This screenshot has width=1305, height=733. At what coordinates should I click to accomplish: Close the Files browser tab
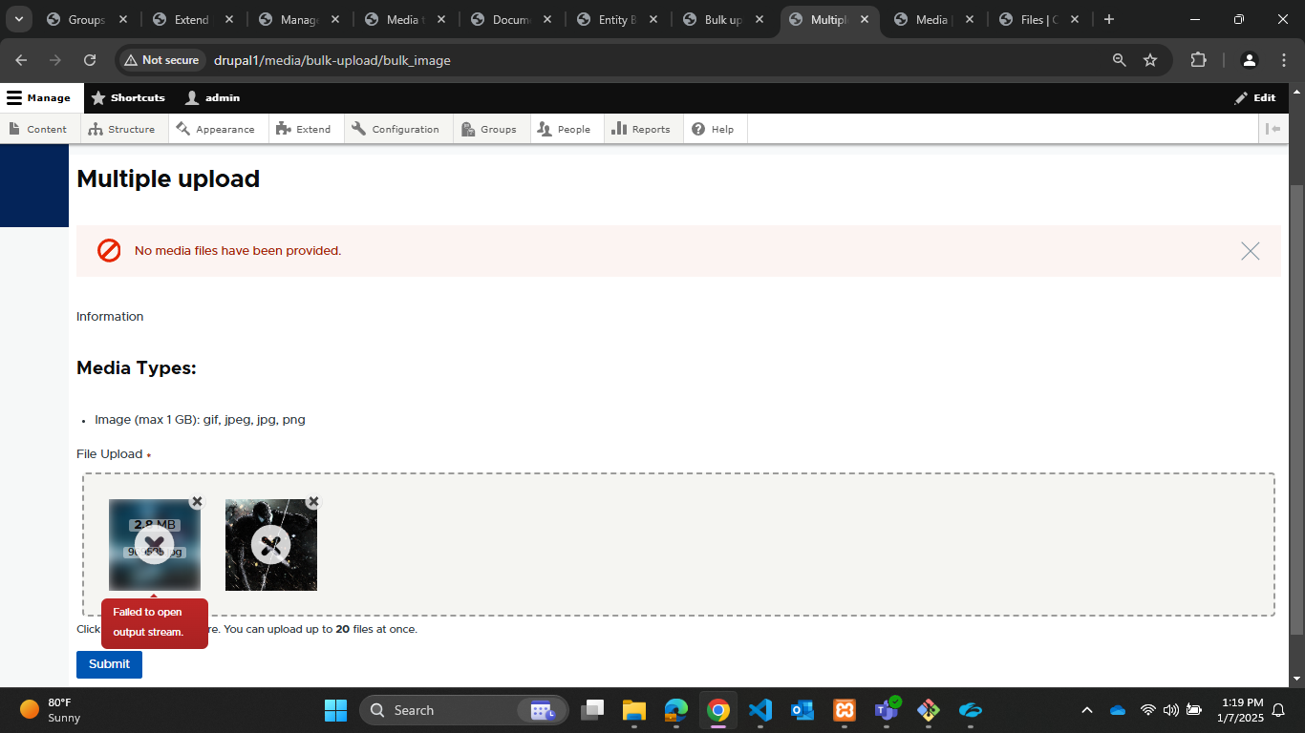[x=1075, y=19]
